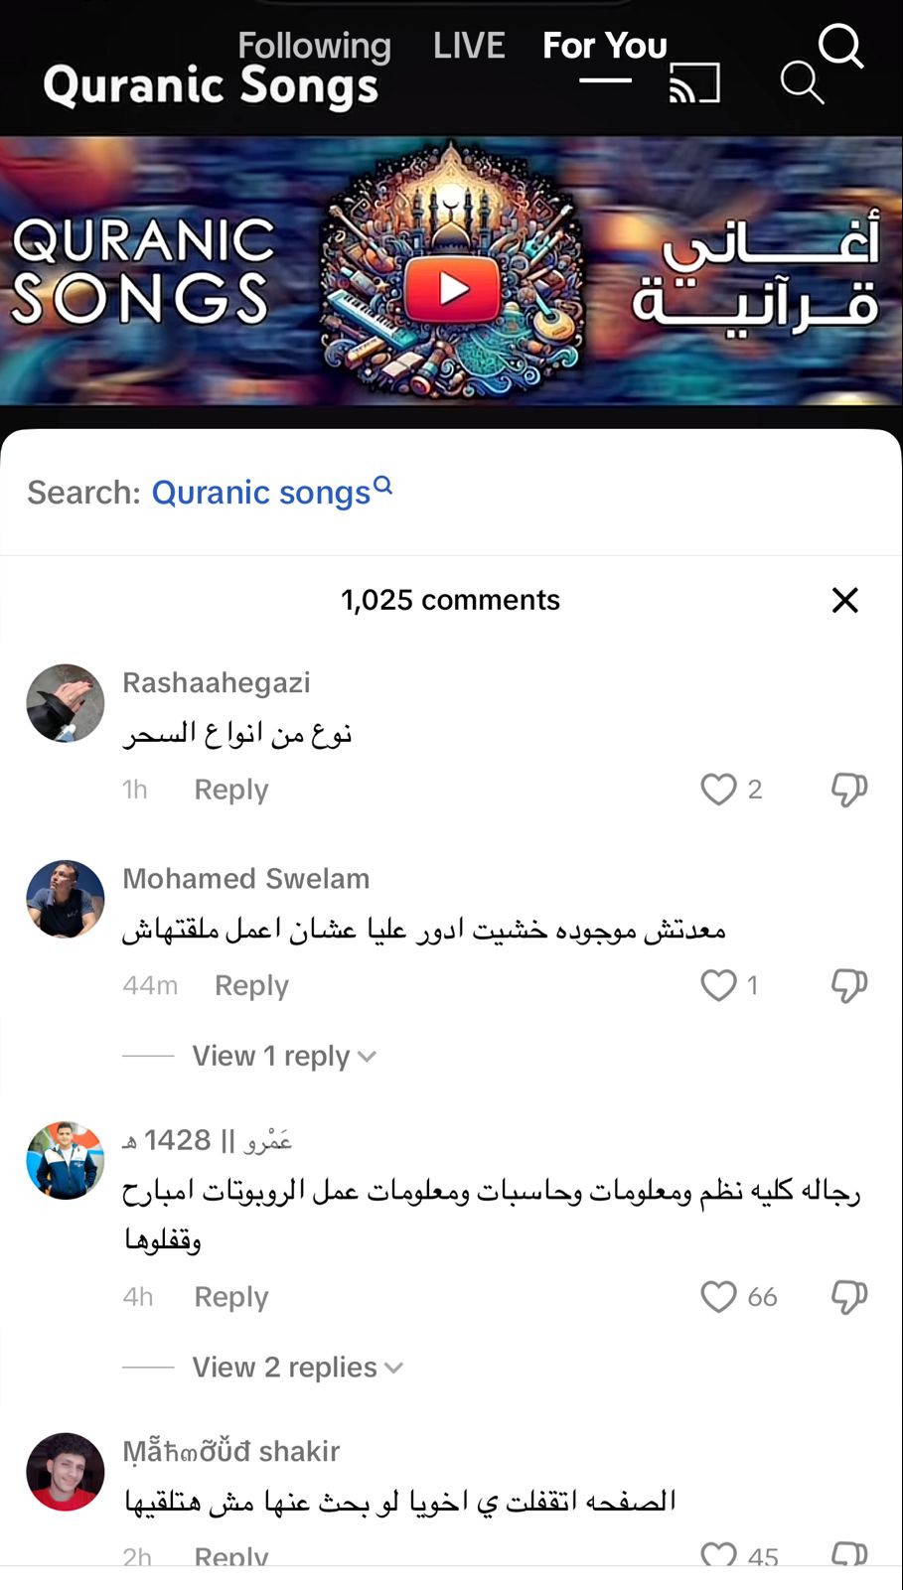Tap the cast to screen icon
Image resolution: width=903 pixels, height=1590 pixels.
(694, 83)
